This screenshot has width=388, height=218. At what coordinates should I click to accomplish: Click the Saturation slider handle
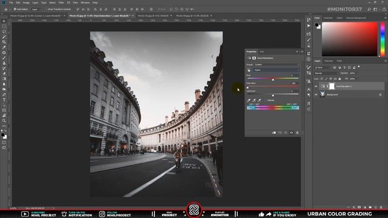pos(247,87)
